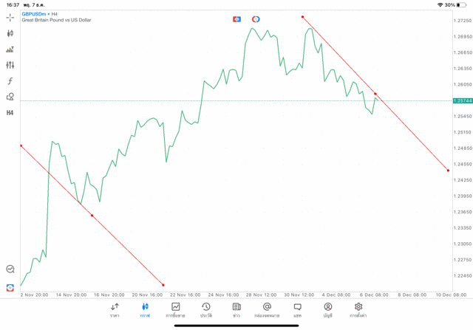Toggle the red-blue circular icon at top
This screenshot has width=473, height=330.
coord(256,18)
